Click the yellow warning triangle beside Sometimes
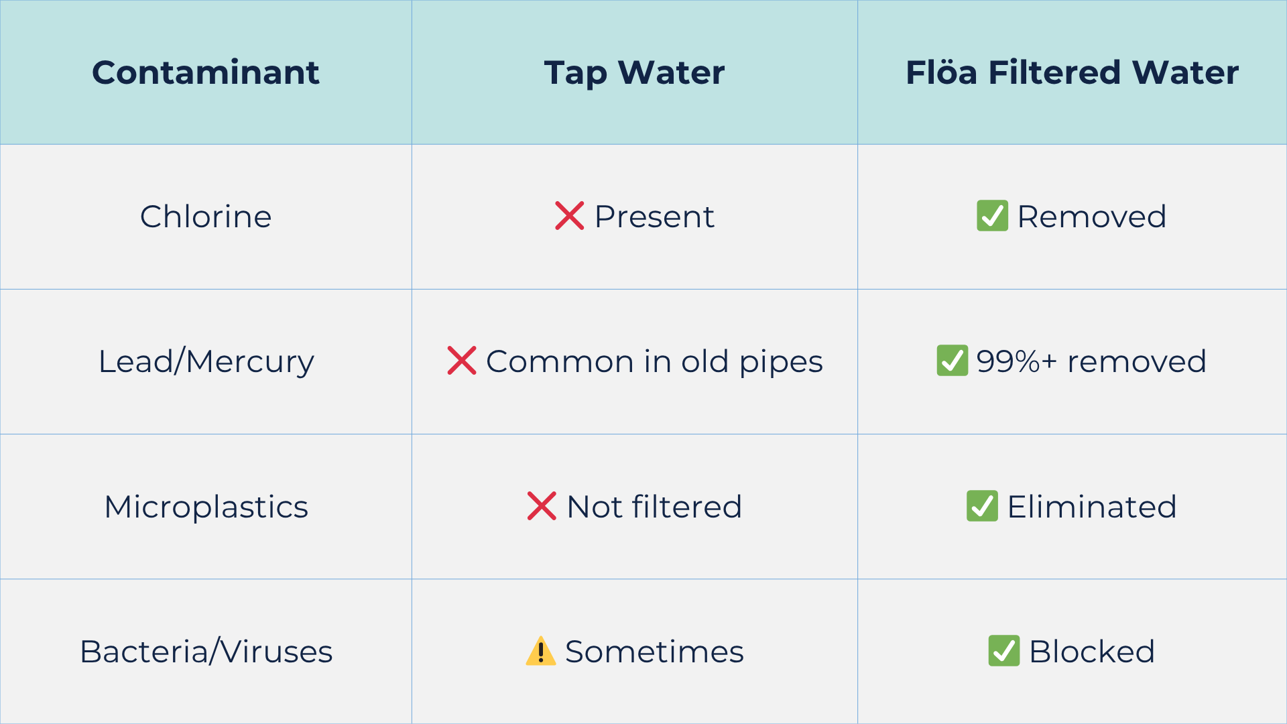This screenshot has height=724, width=1287. click(x=541, y=651)
